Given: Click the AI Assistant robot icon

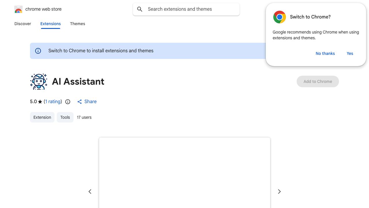Looking at the screenshot, I should click(39, 81).
